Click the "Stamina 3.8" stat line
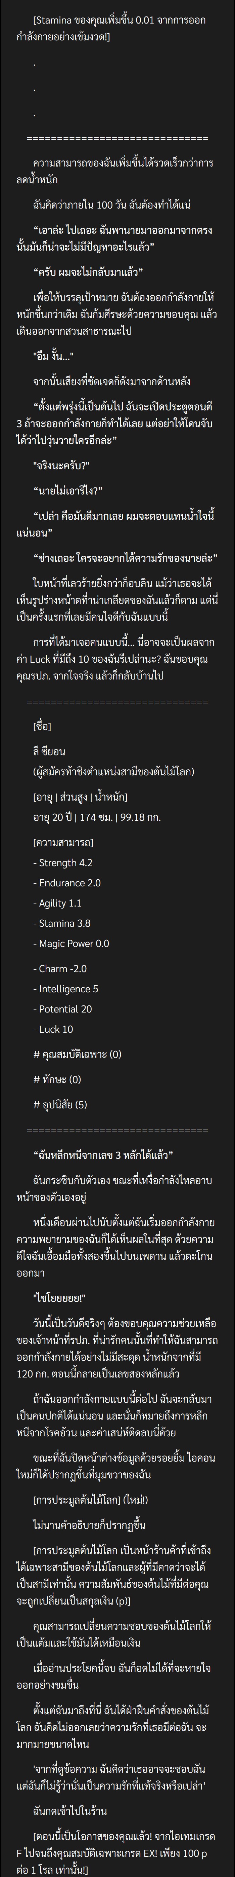 point(62,923)
